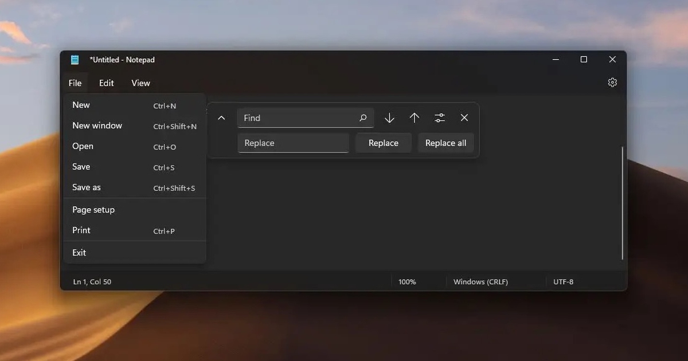Minimize the Notepad window

(x=556, y=60)
